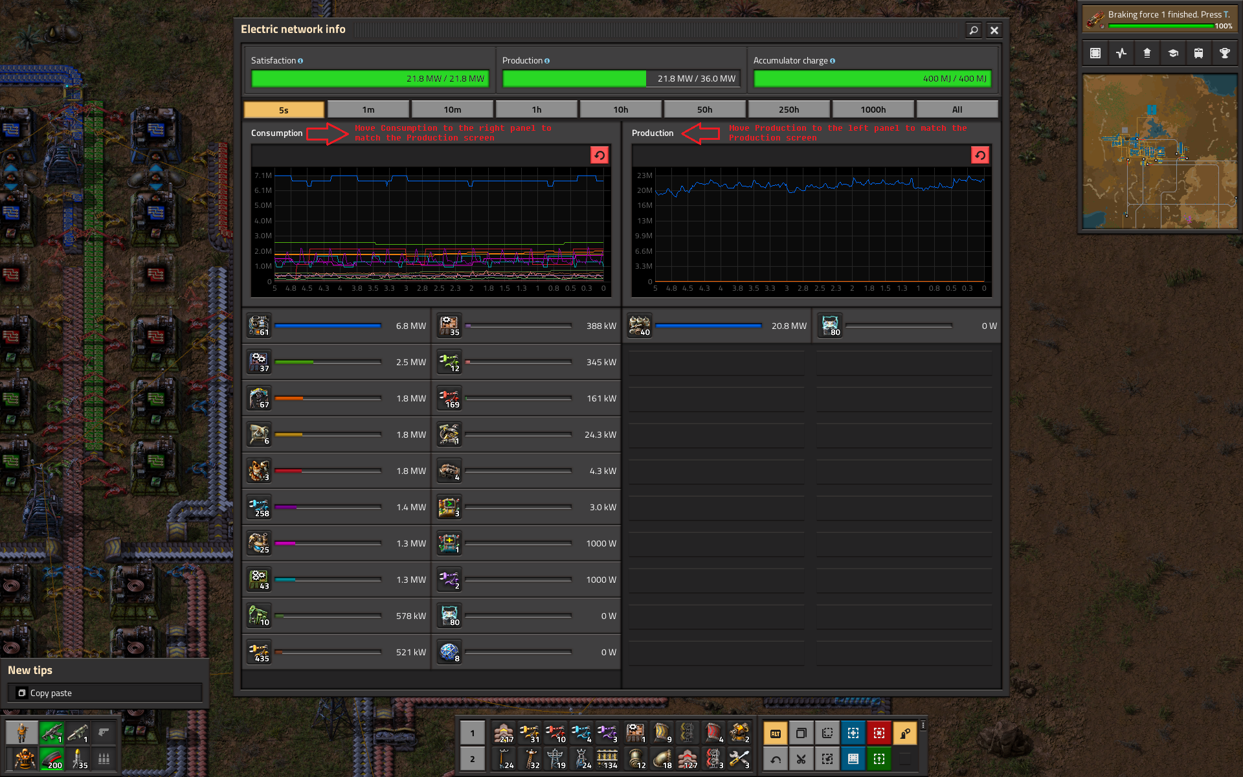Toggle the ALT mode button

pyautogui.click(x=775, y=733)
